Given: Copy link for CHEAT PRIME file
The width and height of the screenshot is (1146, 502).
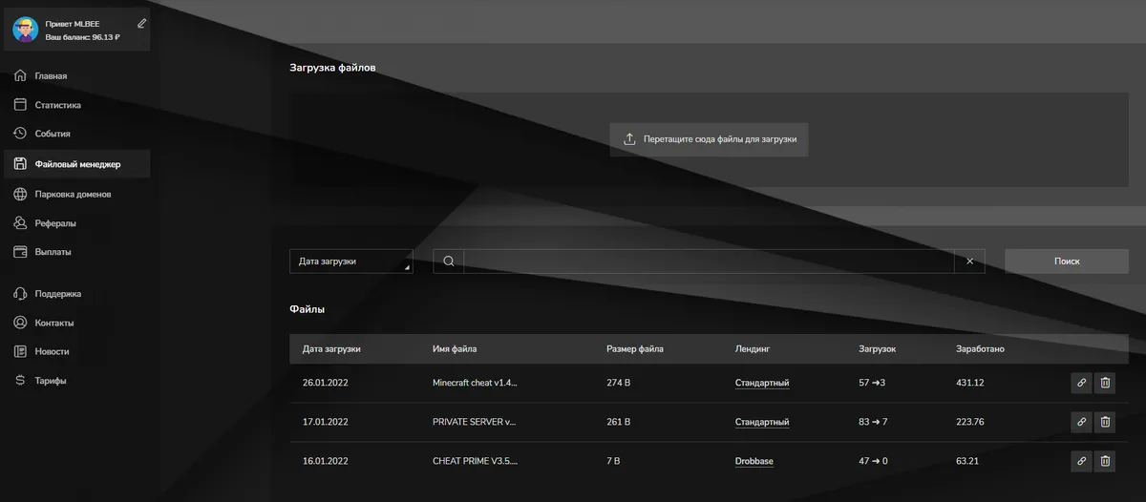Looking at the screenshot, I should 1081,461.
